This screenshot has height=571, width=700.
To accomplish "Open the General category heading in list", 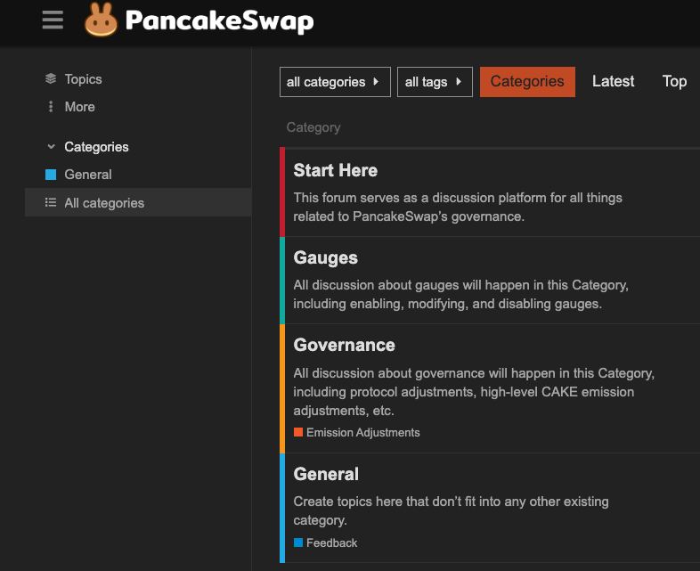I will 326,474.
